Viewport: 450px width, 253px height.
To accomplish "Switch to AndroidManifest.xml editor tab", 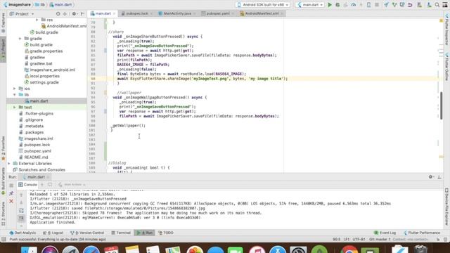I will [x=261, y=13].
